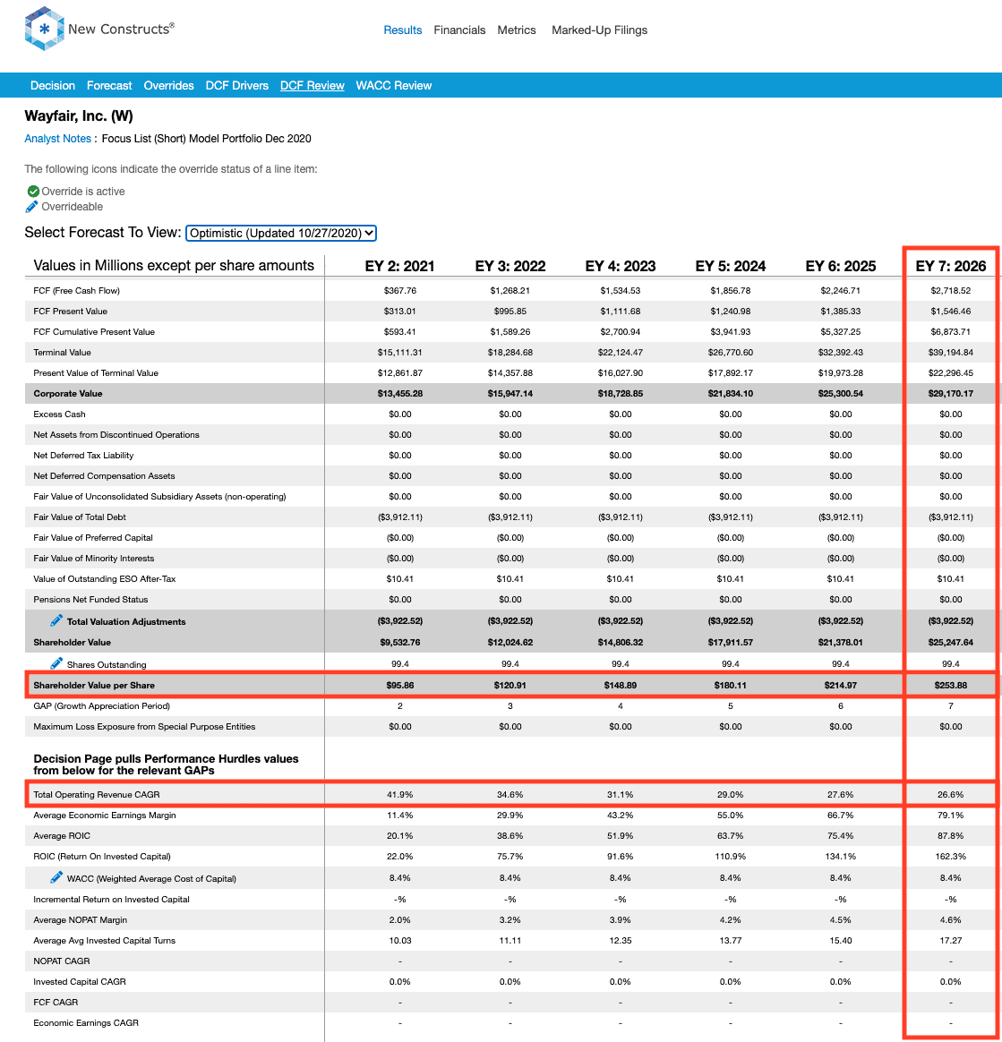Image resolution: width=1002 pixels, height=1042 pixels.
Task: Click the 26.6% revenue CAGR value
Action: (951, 794)
